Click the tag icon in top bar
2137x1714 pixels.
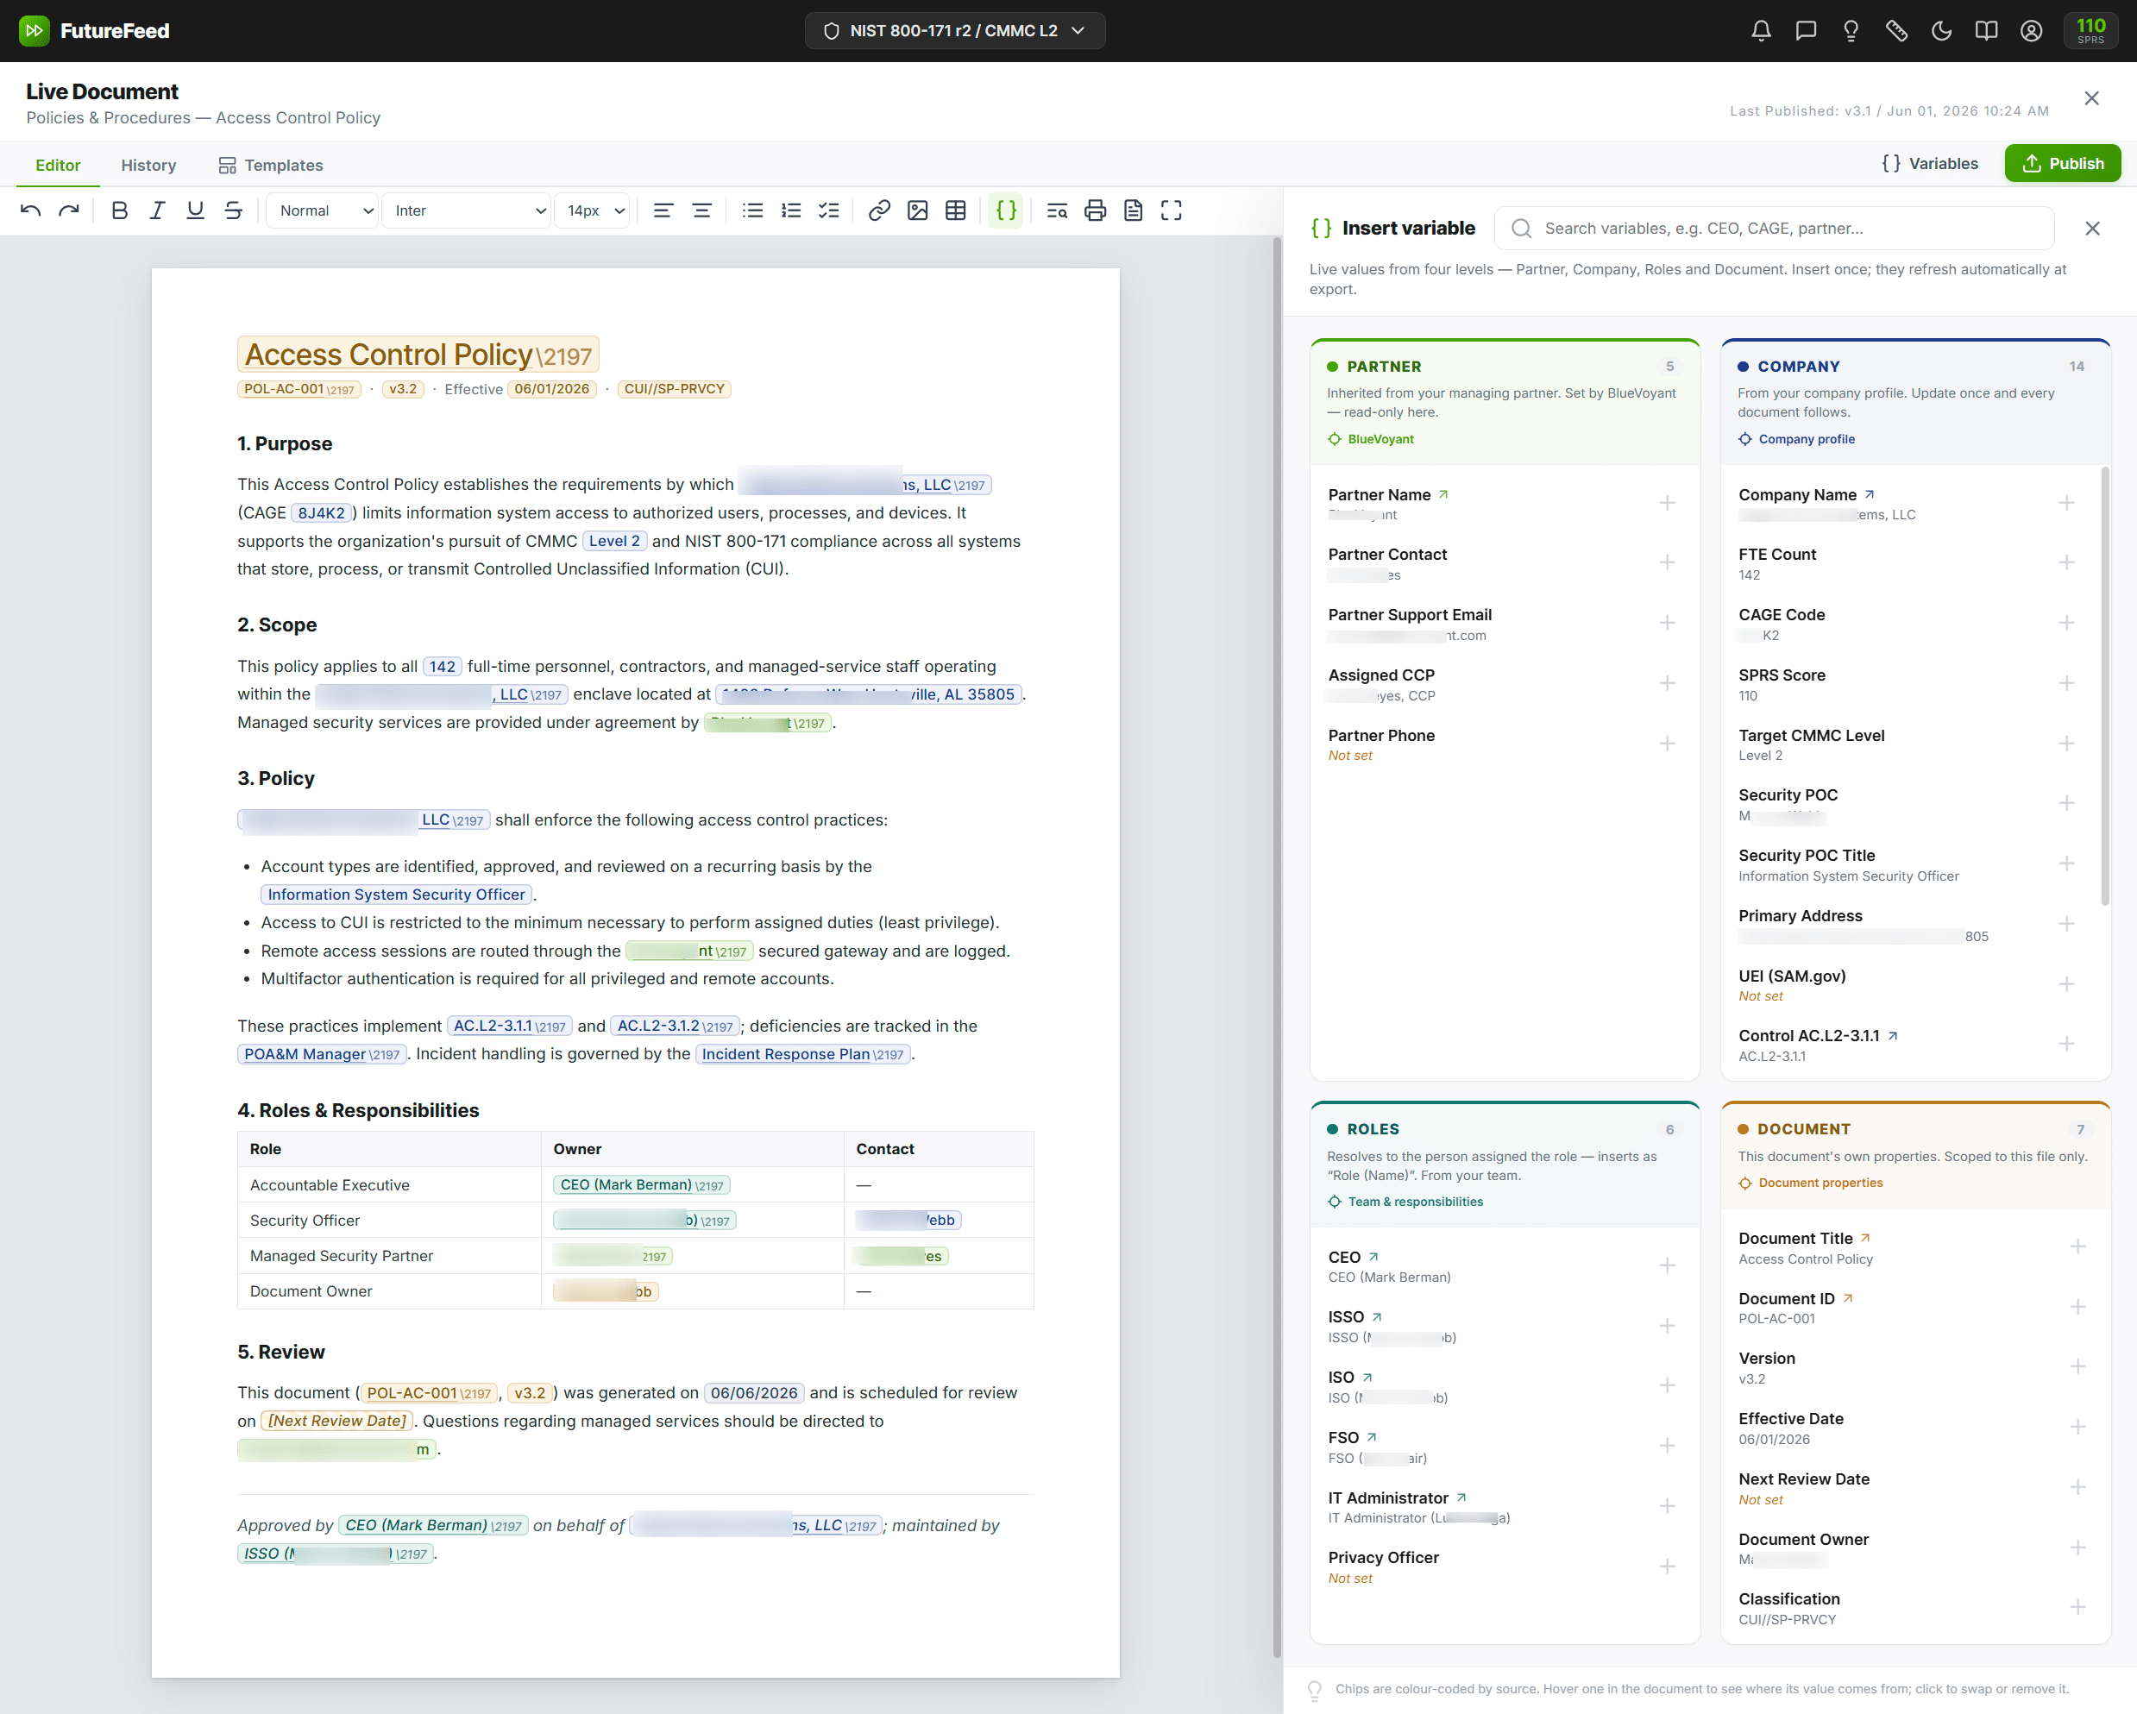[x=1896, y=31]
